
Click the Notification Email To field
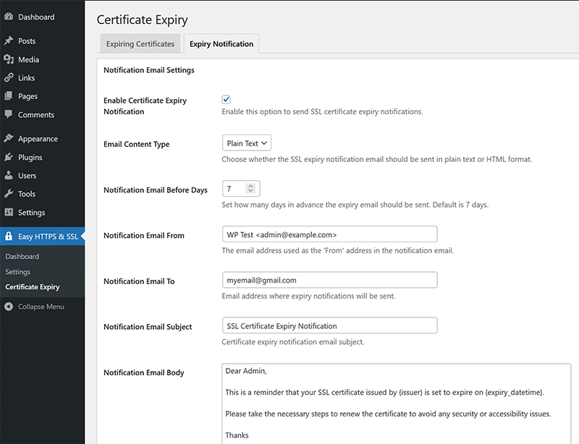[329, 280]
